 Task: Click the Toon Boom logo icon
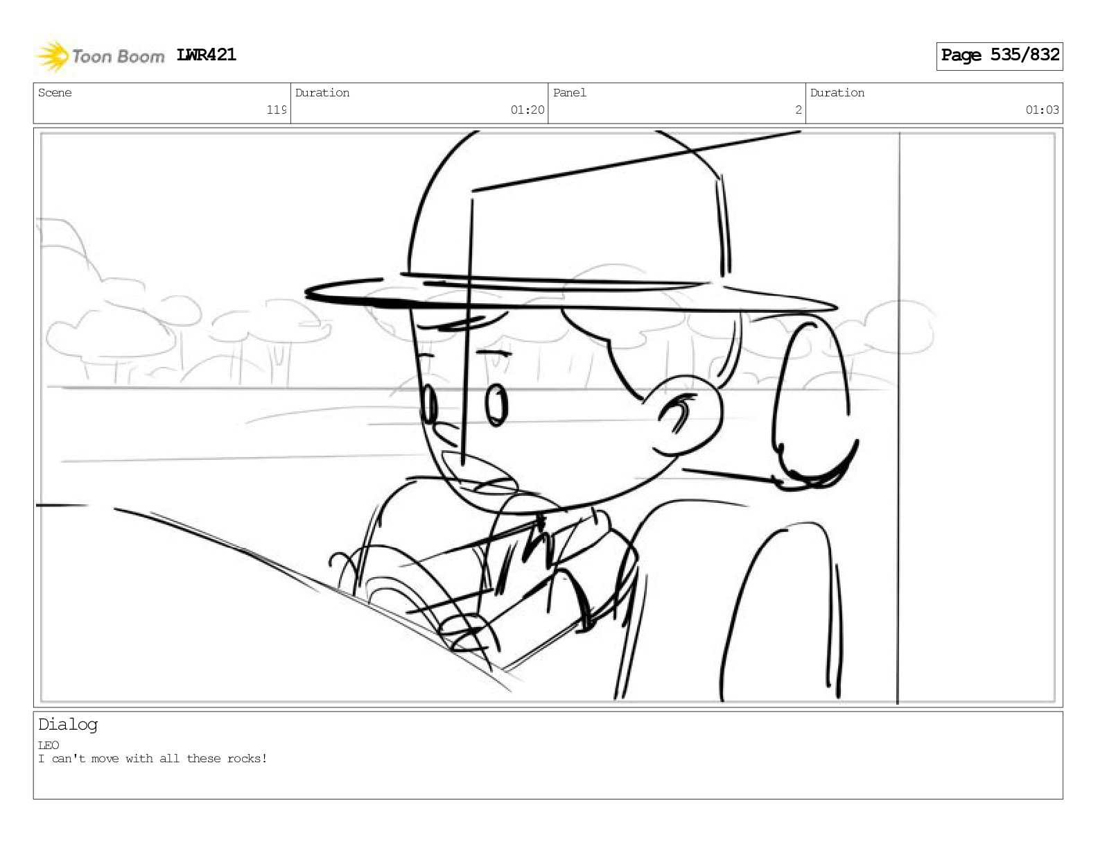(53, 56)
